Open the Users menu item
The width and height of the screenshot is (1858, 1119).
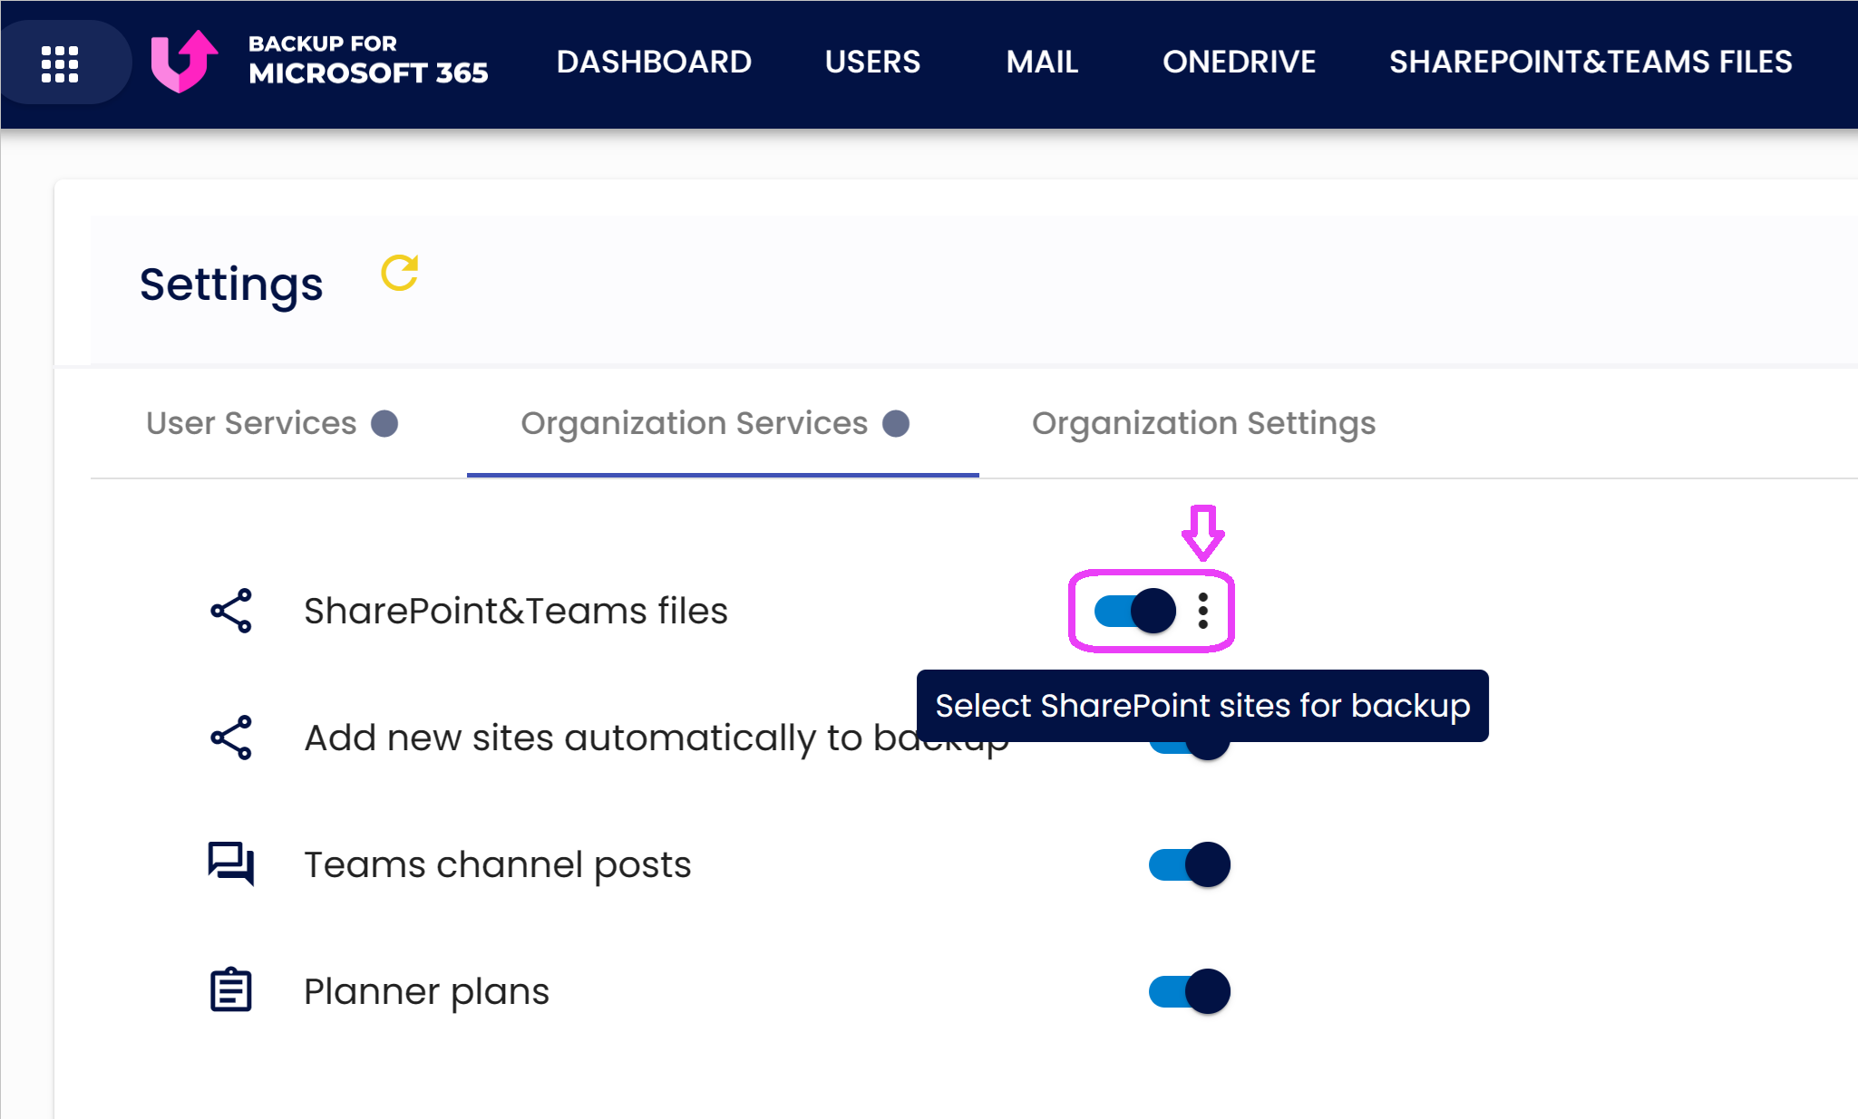(x=872, y=62)
